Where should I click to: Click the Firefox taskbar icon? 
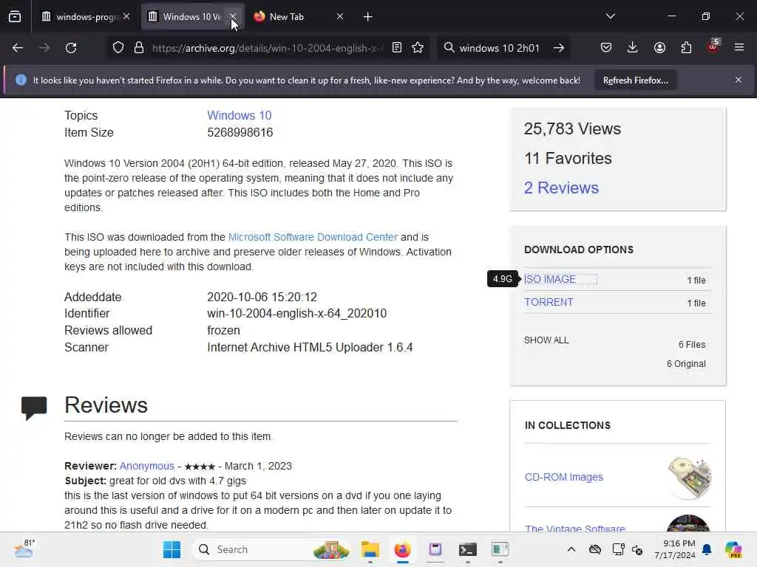click(x=402, y=549)
